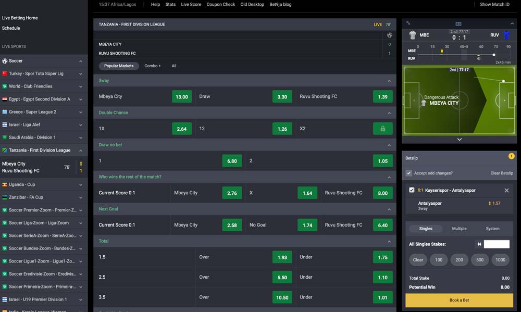Switch to the All markets tab
Screen dimensions: 521x312
pos(174,66)
